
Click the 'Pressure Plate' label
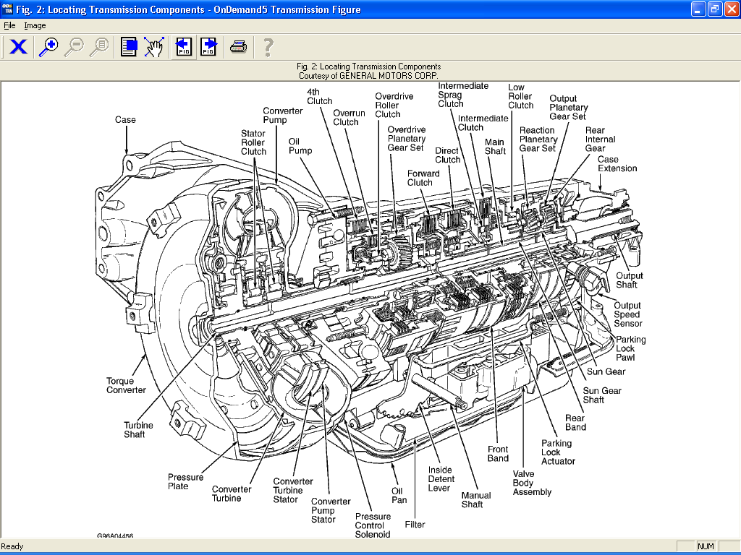tap(185, 481)
